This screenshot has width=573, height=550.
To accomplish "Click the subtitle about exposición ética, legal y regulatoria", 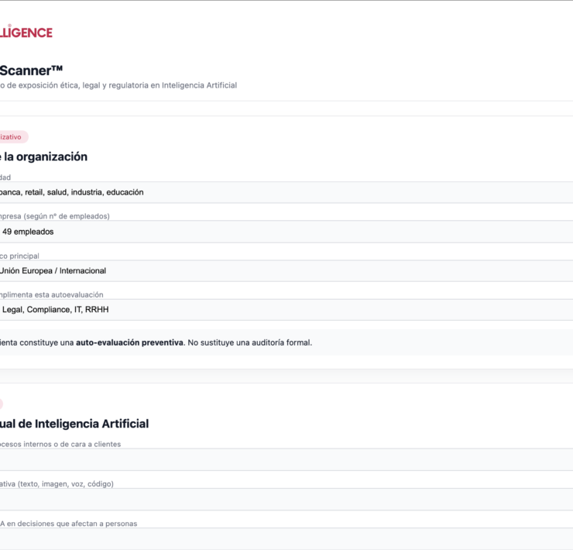I will (118, 85).
